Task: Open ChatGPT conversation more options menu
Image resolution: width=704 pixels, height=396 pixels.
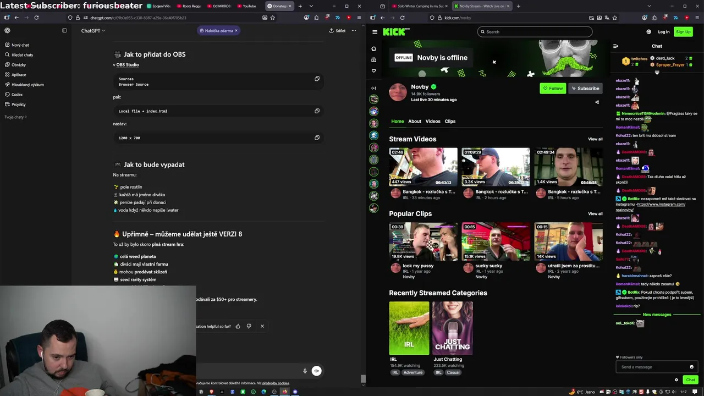Action: 354,31
